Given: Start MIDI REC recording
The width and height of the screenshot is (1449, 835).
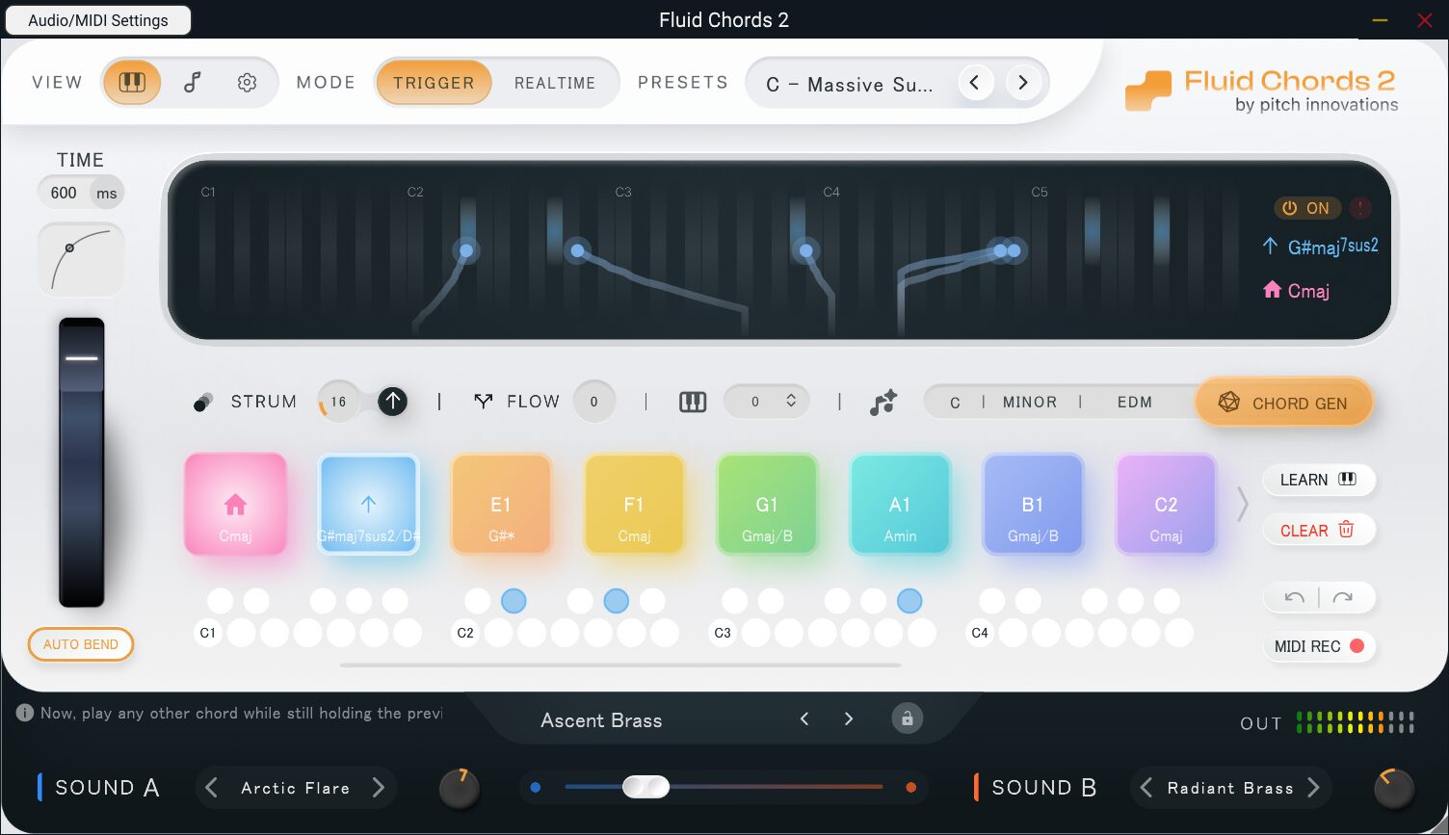Looking at the screenshot, I should point(1318,646).
